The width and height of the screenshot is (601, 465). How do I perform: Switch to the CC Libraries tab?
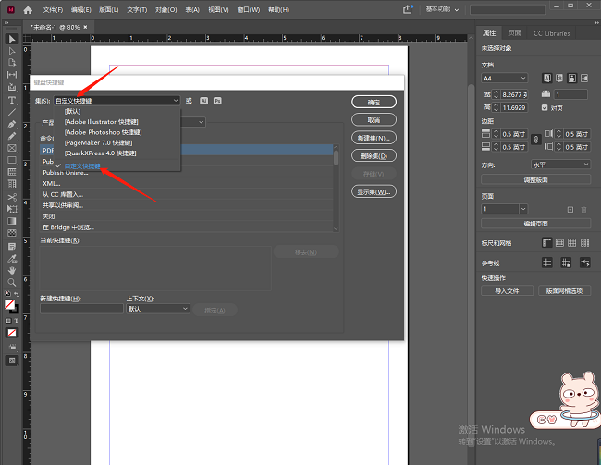pyautogui.click(x=551, y=32)
